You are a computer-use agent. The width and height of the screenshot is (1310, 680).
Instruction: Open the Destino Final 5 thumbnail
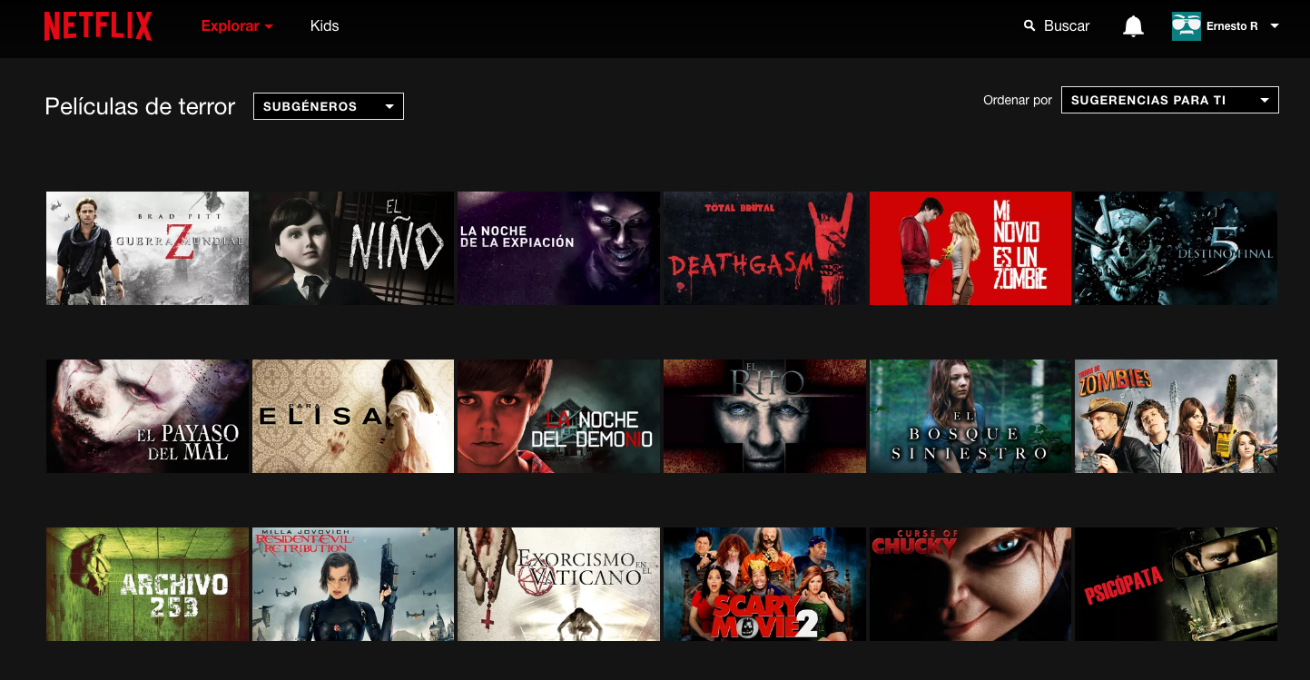[1176, 248]
